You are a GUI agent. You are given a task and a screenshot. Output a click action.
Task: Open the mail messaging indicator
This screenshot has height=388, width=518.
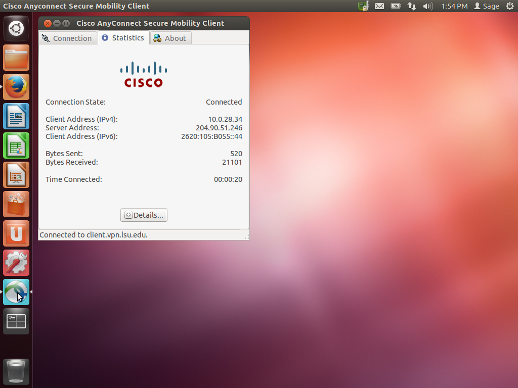(379, 6)
